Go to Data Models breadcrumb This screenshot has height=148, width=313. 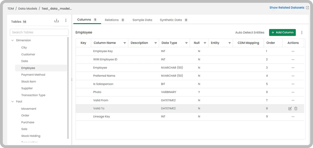click(28, 9)
